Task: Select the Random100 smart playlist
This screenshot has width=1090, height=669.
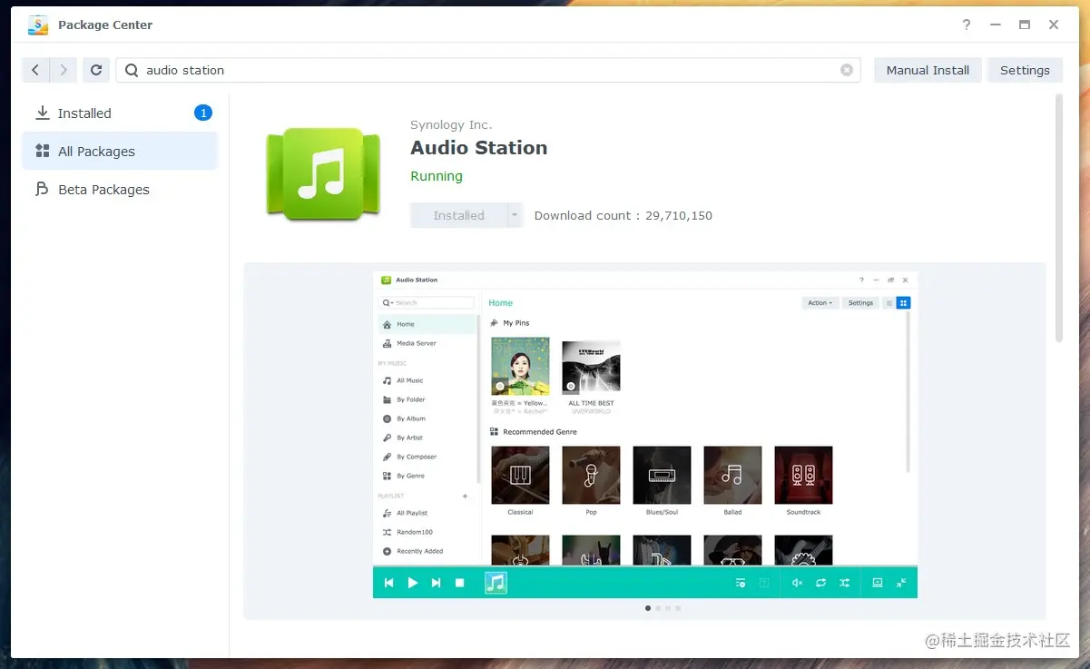Action: click(416, 532)
